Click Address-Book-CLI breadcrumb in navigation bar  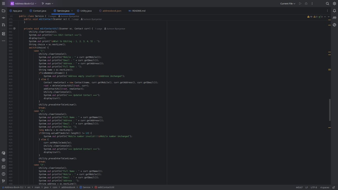tap(13, 187)
